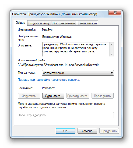The image size is (133, 148).
Task: Click the Запустить button
Action: 29,96
